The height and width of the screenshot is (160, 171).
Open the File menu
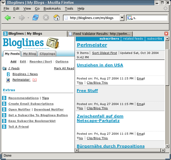(x=6, y=9)
